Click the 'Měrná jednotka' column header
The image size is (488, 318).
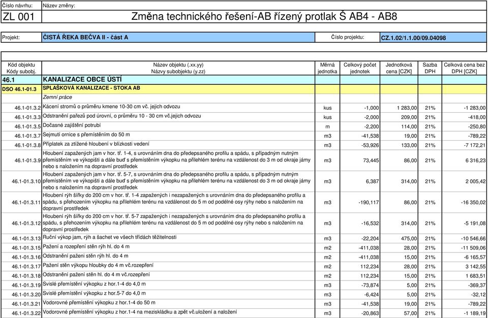[327, 68]
